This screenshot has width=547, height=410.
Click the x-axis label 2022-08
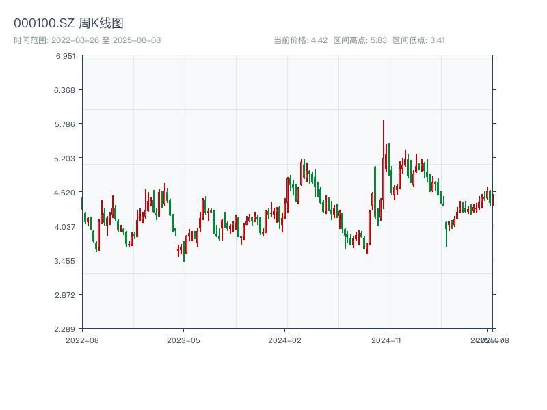pos(82,340)
